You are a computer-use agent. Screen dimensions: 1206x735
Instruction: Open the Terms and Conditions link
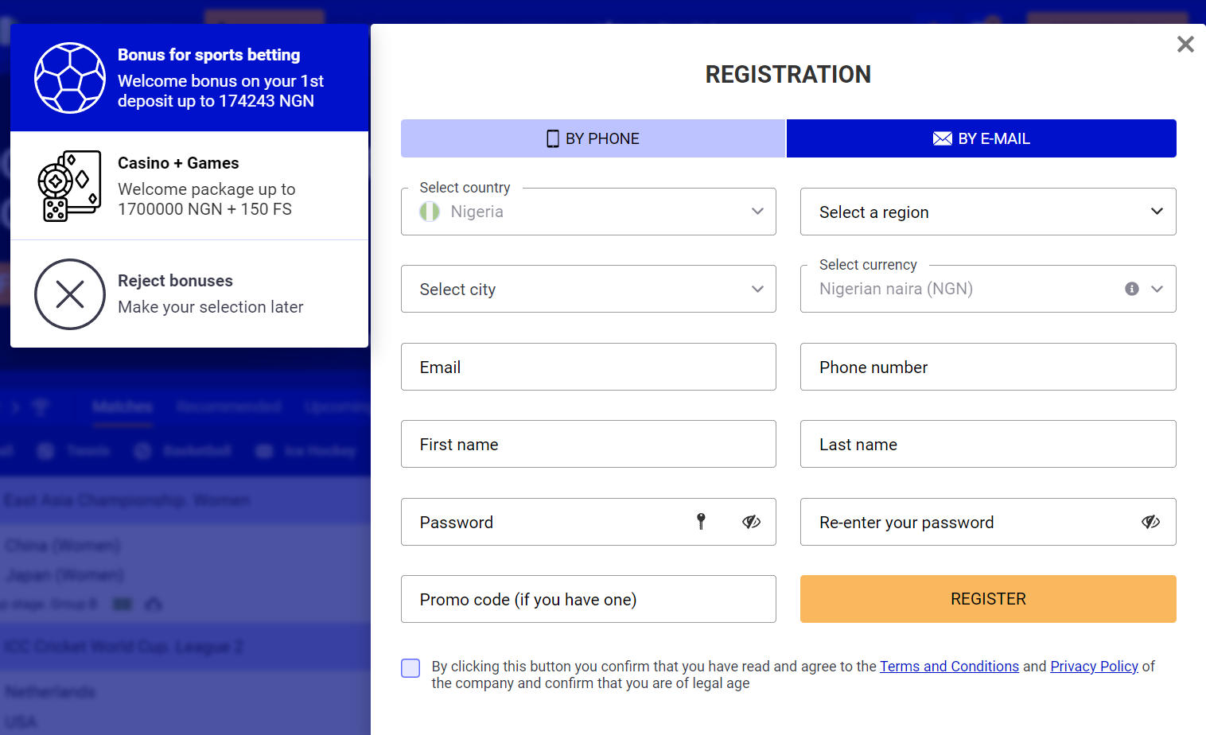(949, 666)
